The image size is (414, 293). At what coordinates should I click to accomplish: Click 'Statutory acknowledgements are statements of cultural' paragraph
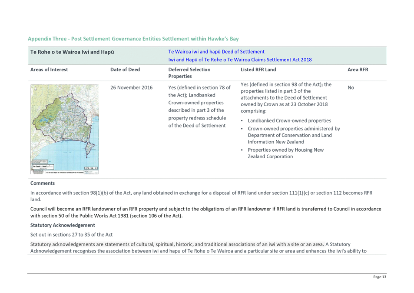click(198, 247)
